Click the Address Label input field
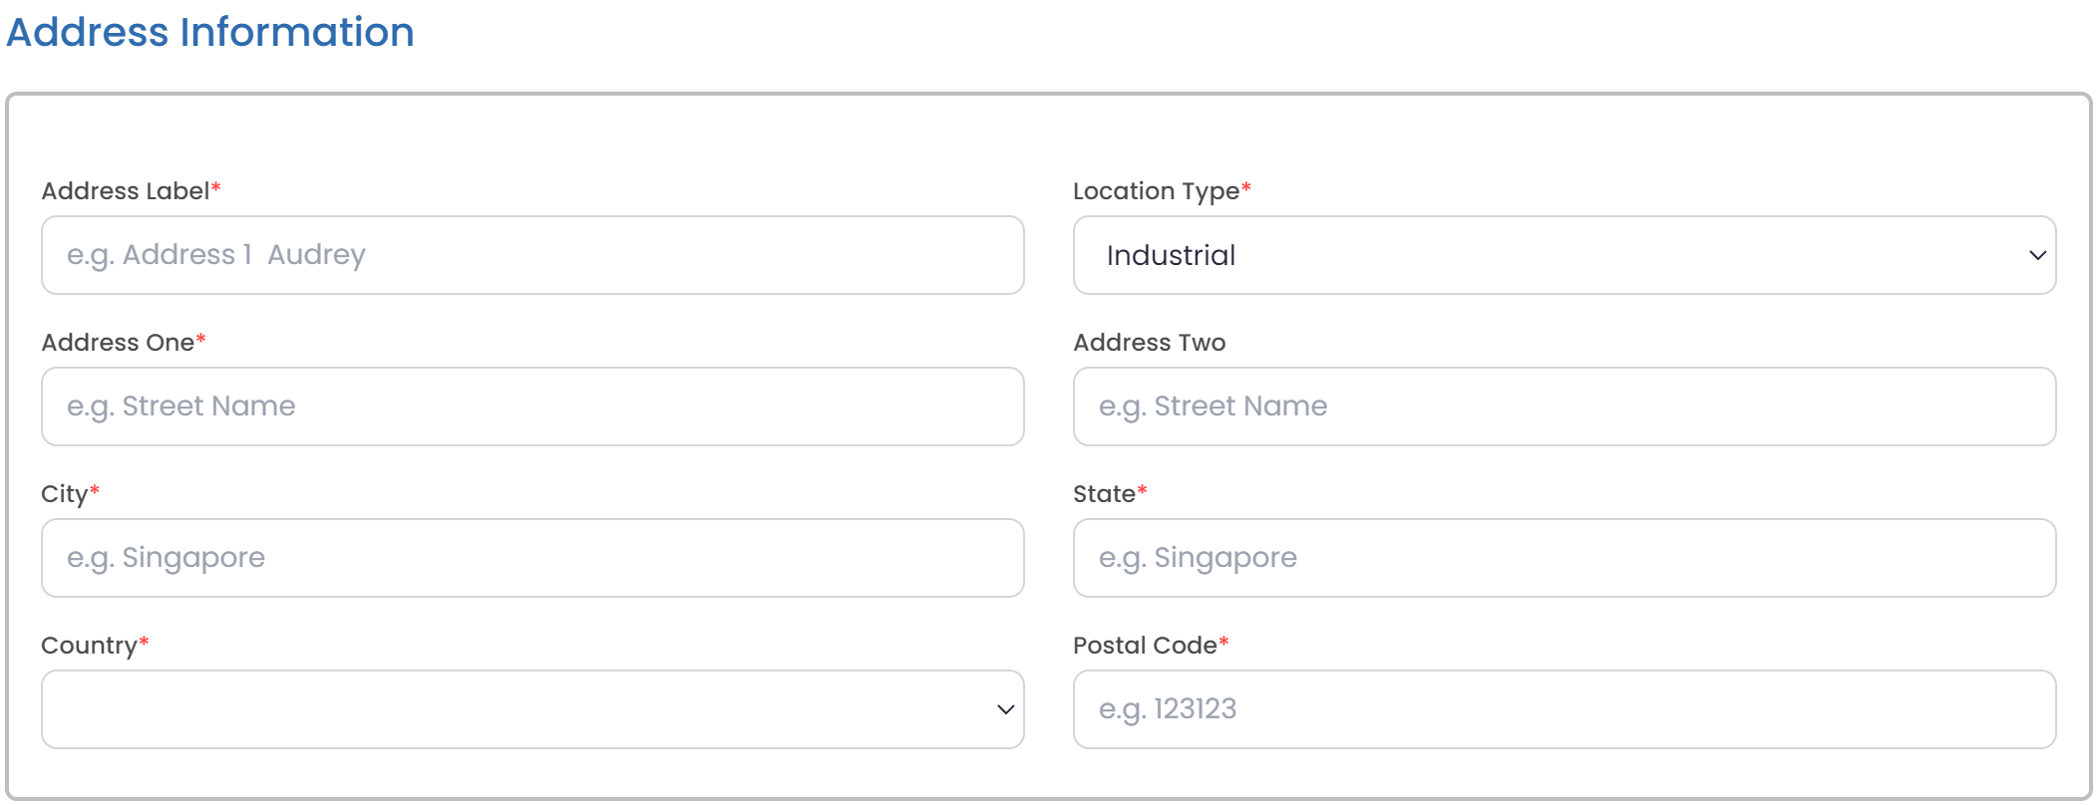The height and width of the screenshot is (805, 2099). [532, 255]
